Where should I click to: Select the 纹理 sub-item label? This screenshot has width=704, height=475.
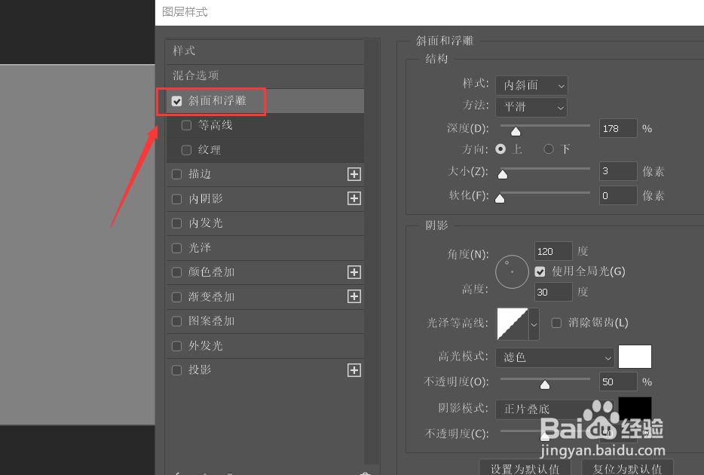pos(210,150)
